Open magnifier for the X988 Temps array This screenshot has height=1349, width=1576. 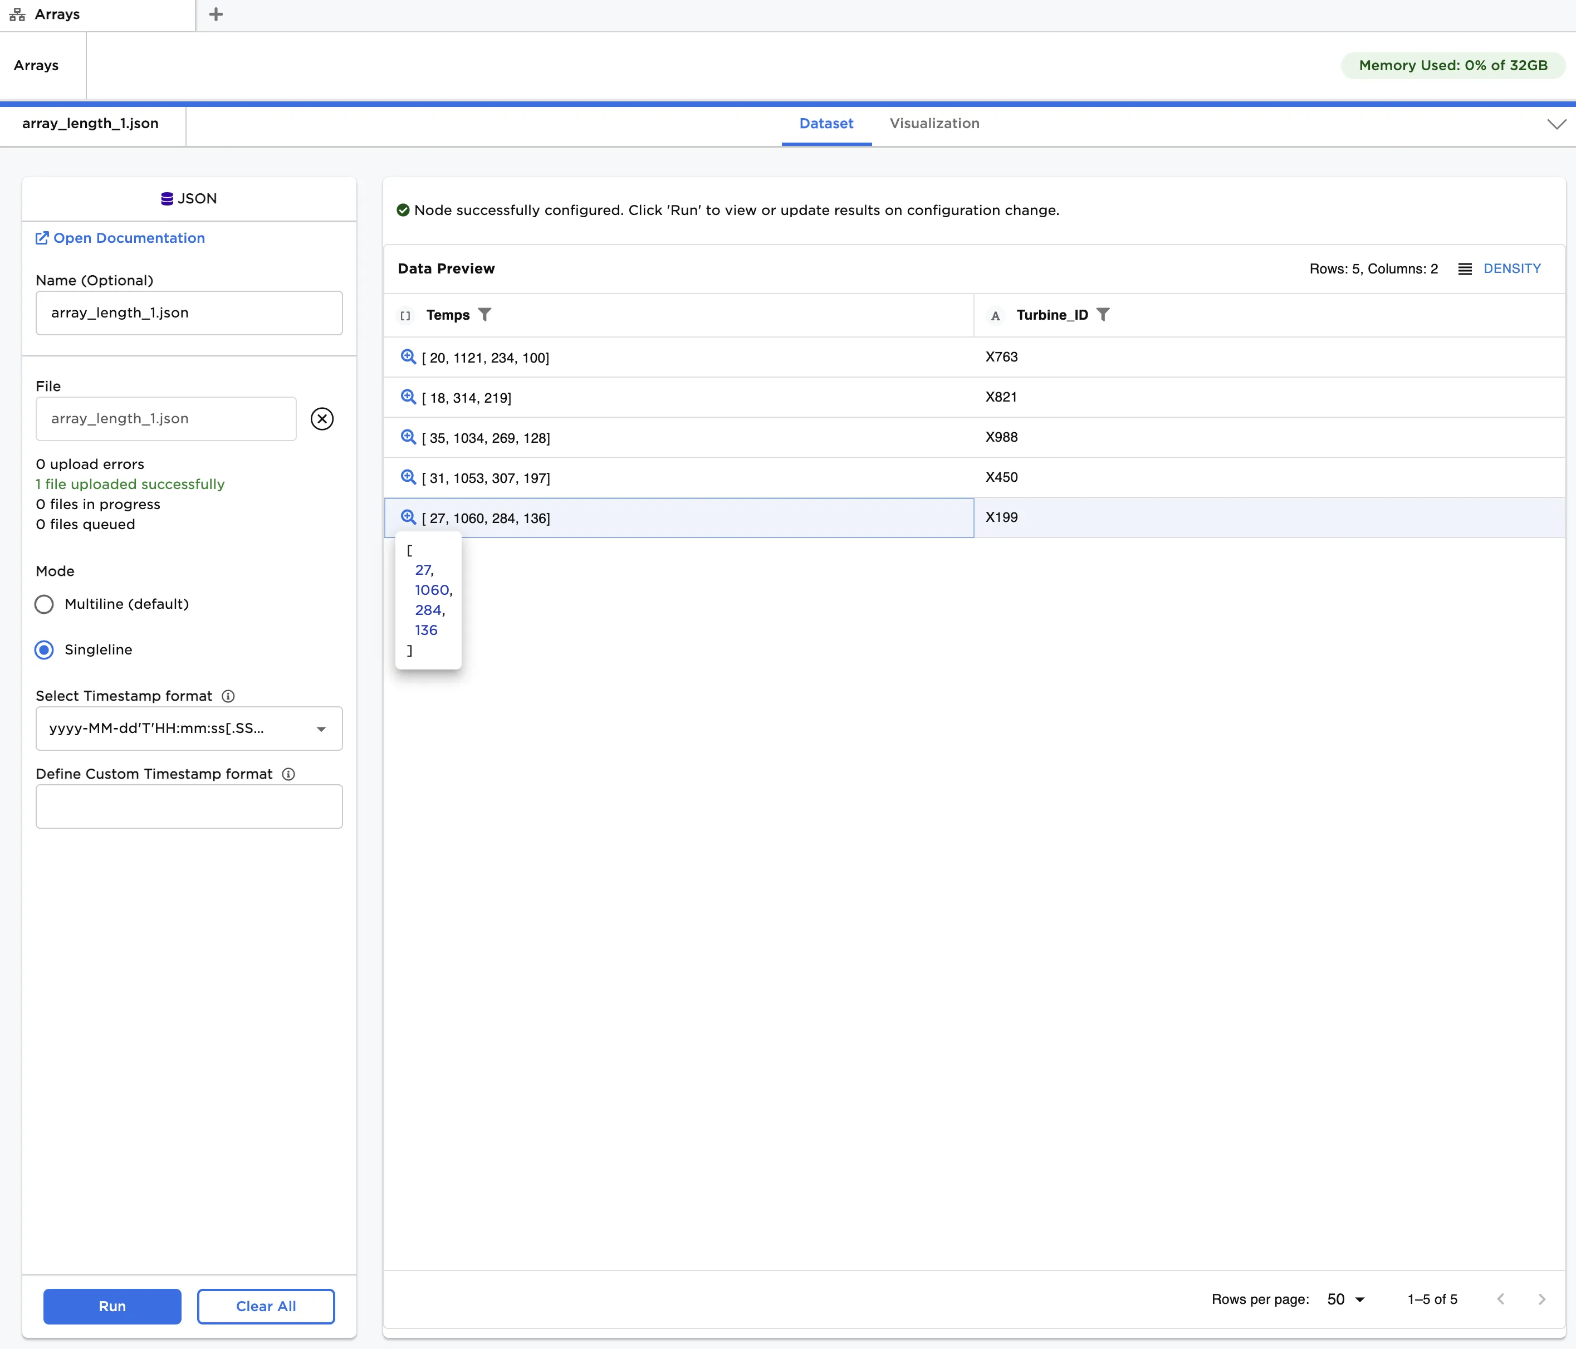tap(408, 437)
